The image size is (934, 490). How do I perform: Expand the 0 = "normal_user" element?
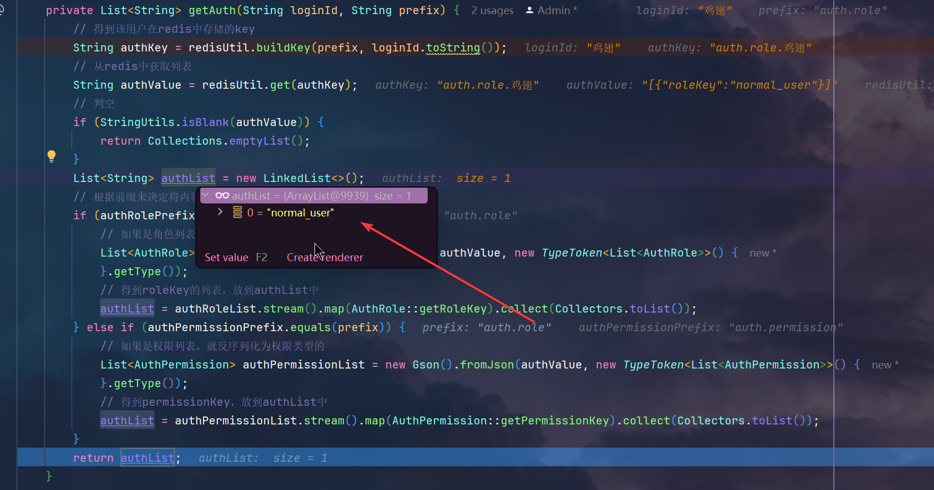(220, 212)
